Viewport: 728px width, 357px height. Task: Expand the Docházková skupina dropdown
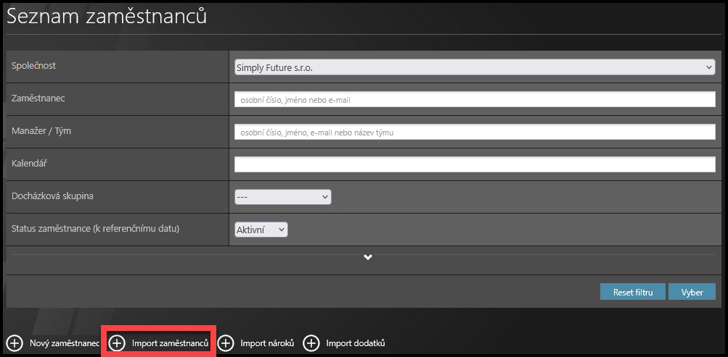pyautogui.click(x=282, y=197)
